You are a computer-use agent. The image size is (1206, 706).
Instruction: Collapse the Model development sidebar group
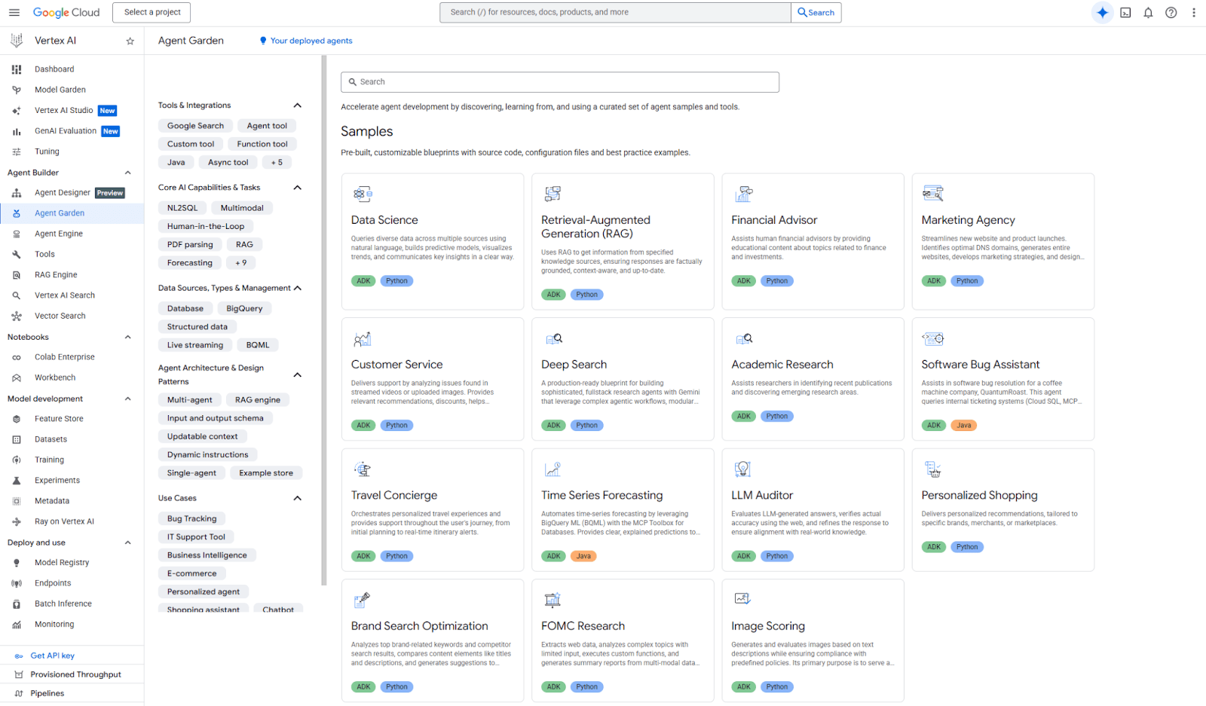click(x=127, y=399)
